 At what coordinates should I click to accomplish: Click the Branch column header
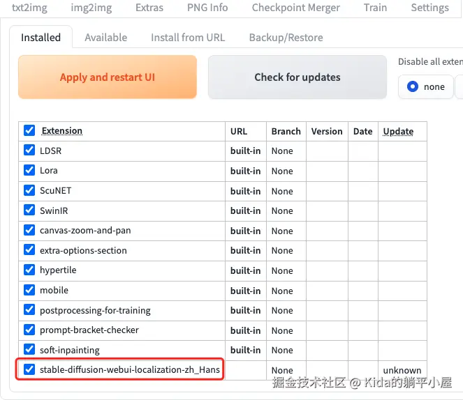(x=286, y=131)
